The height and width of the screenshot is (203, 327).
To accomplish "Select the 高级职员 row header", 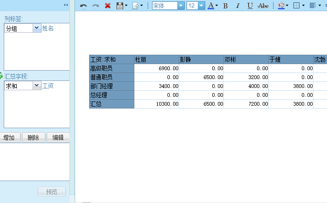I will point(111,68).
